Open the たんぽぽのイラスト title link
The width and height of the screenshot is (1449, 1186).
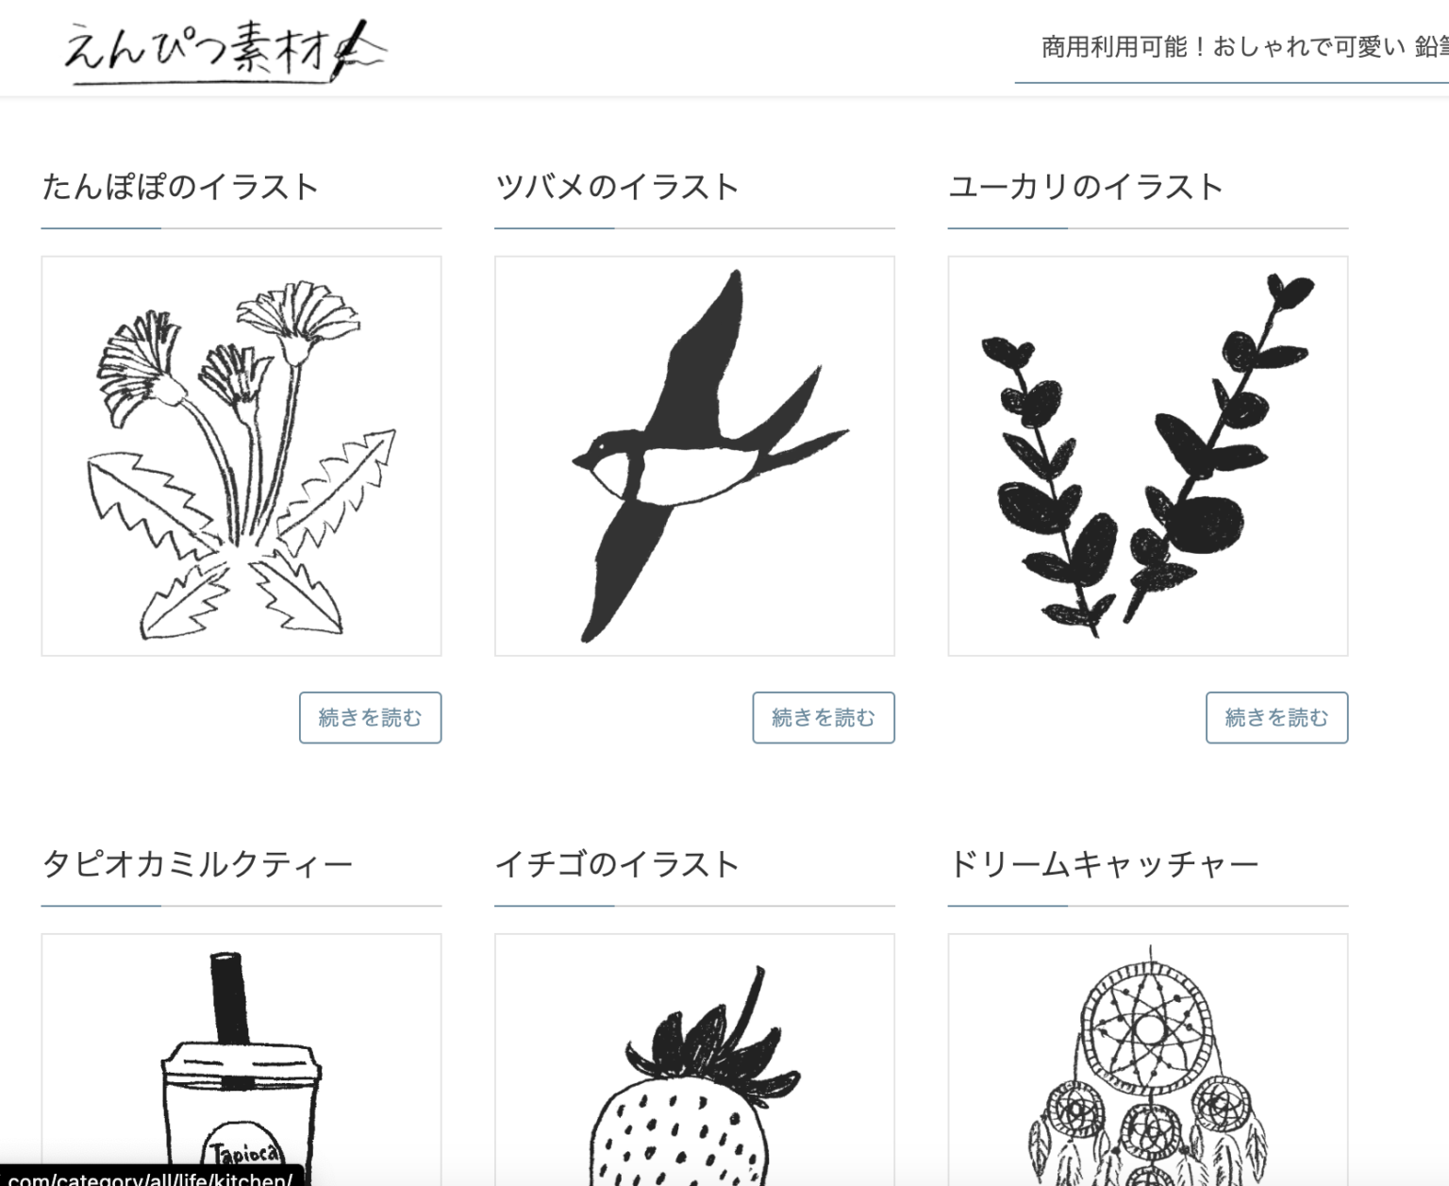click(180, 187)
